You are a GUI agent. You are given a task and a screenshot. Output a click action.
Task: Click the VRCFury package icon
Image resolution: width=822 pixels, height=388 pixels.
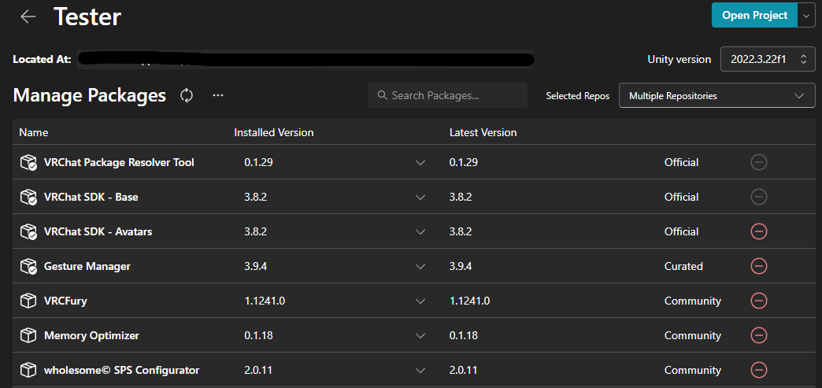coord(28,301)
